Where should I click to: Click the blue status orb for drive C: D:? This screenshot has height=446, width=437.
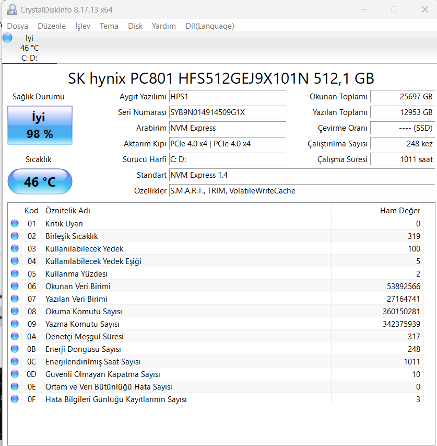click(7, 38)
